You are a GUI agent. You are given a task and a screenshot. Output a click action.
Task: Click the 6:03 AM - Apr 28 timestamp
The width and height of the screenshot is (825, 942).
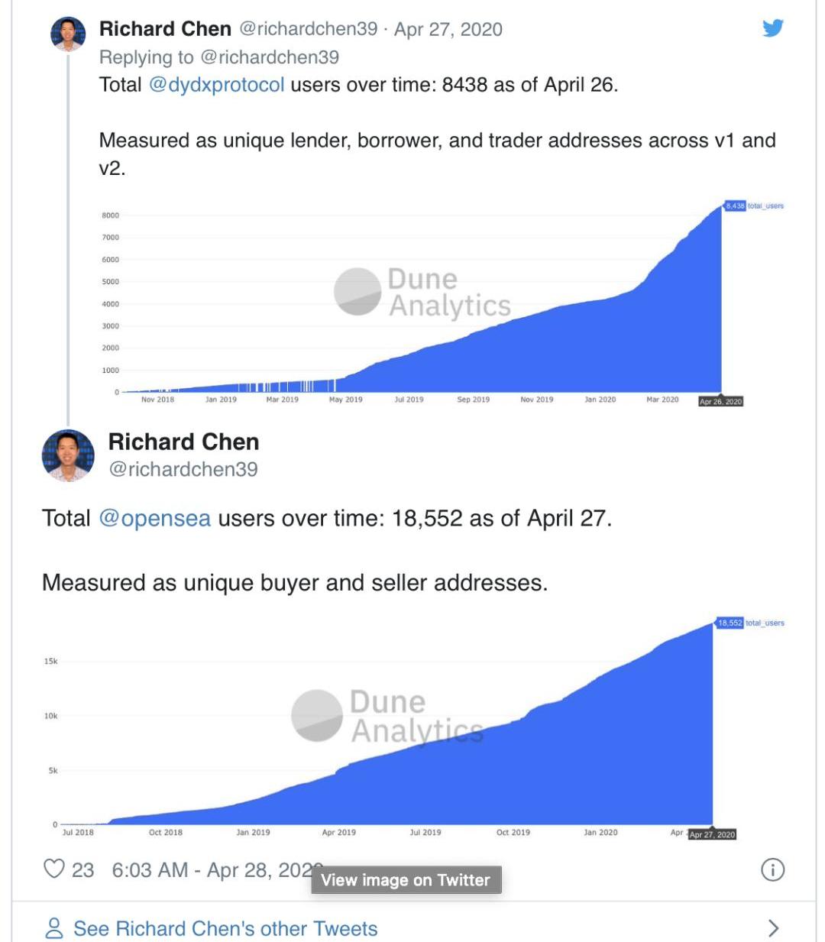coord(212,869)
